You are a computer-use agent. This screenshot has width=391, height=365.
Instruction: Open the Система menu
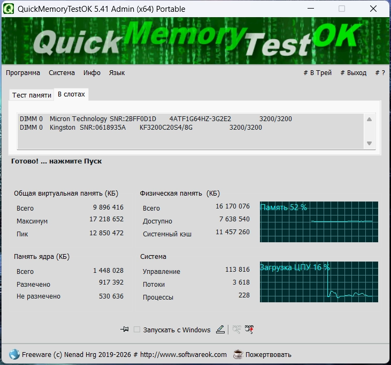click(62, 73)
